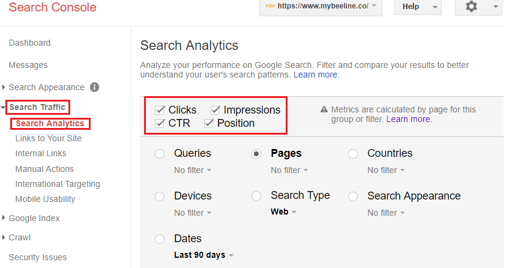Click the warning triangle icon beside Metrics
Viewport: 518px width, 268px height.
click(324, 110)
